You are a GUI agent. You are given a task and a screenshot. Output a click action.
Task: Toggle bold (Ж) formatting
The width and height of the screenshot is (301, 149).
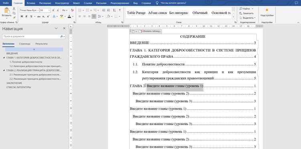(22, 16)
